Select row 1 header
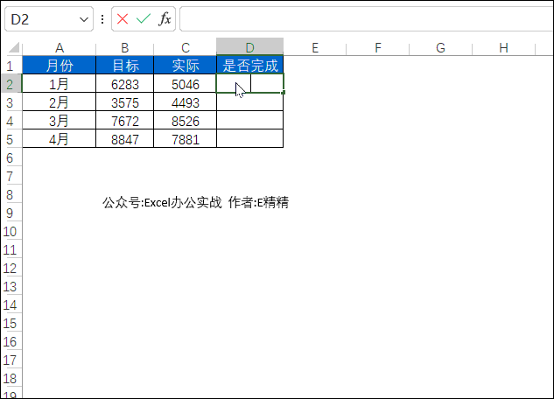 tap(10, 66)
